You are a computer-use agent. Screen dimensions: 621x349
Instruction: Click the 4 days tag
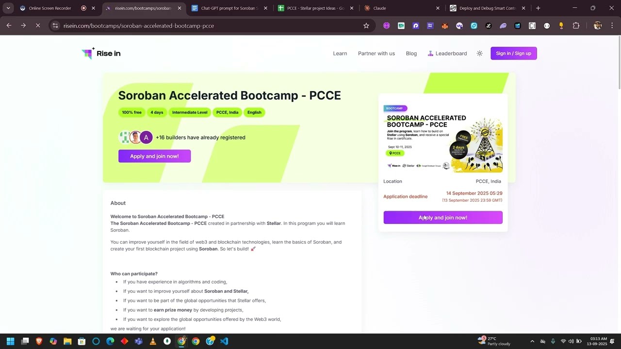pyautogui.click(x=157, y=112)
